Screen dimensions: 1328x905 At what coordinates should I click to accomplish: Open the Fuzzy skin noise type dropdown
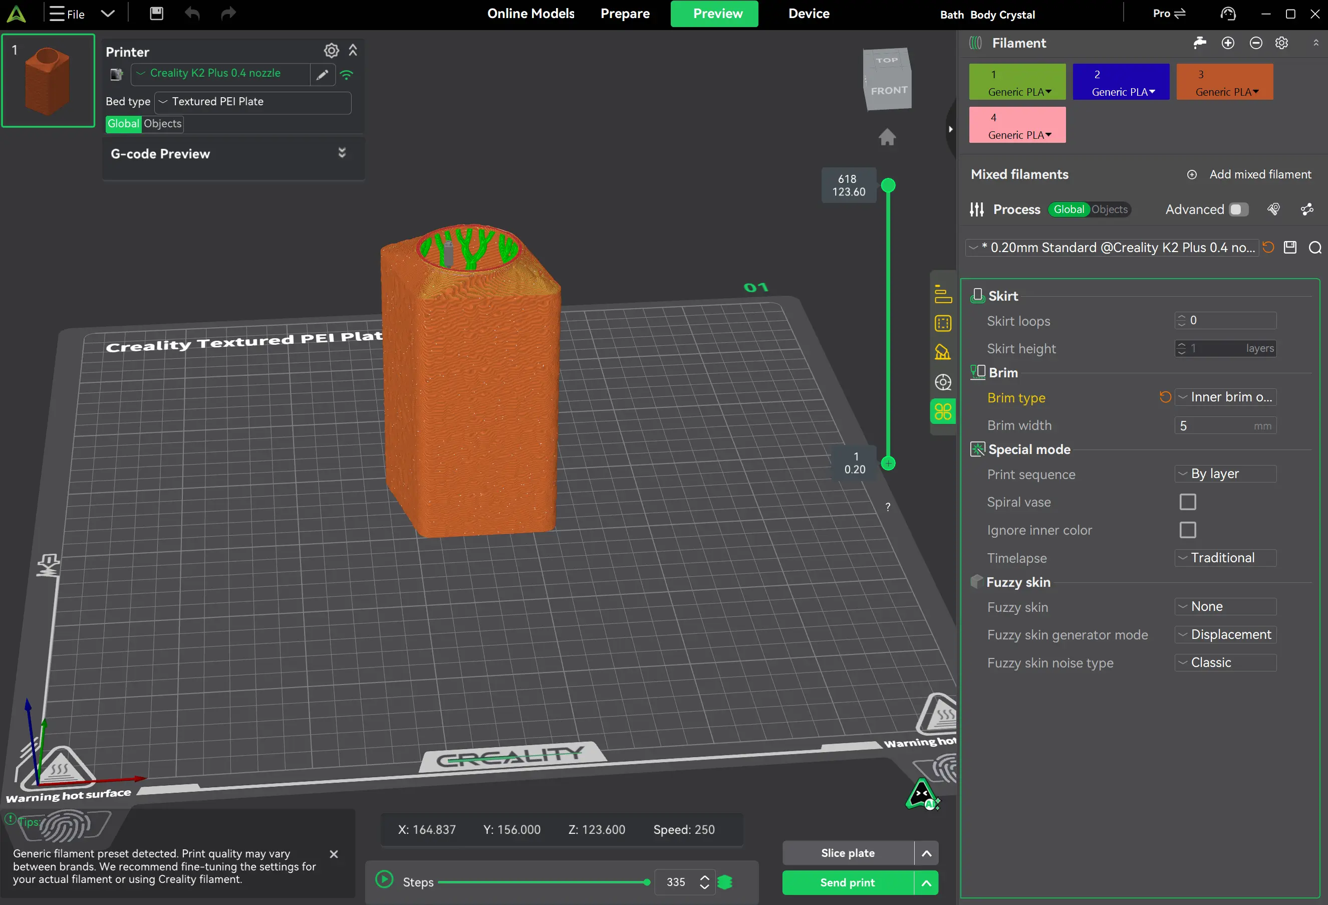point(1225,662)
